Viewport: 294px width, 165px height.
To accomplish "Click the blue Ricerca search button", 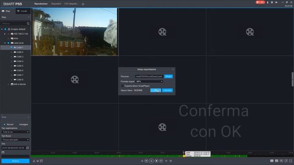I will point(15,161).
